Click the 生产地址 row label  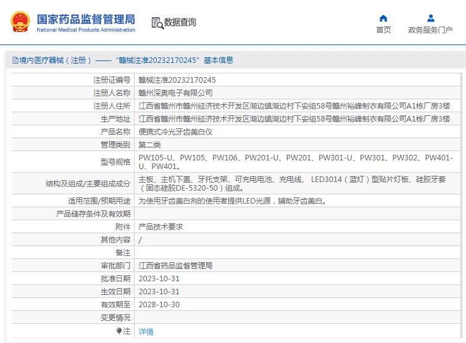pyautogui.click(x=115, y=119)
